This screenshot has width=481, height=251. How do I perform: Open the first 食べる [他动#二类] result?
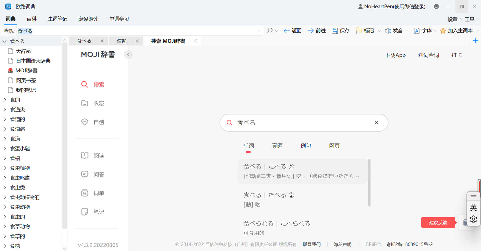[x=303, y=171]
